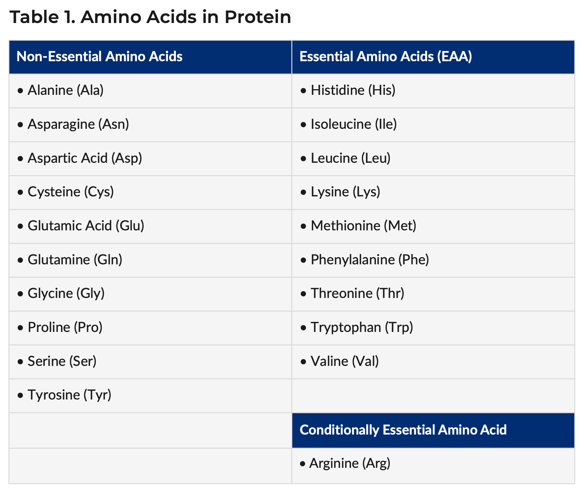Click the Phenylalanine (Phe) cell
Viewport: 581px width, 494px height.
[x=370, y=260]
